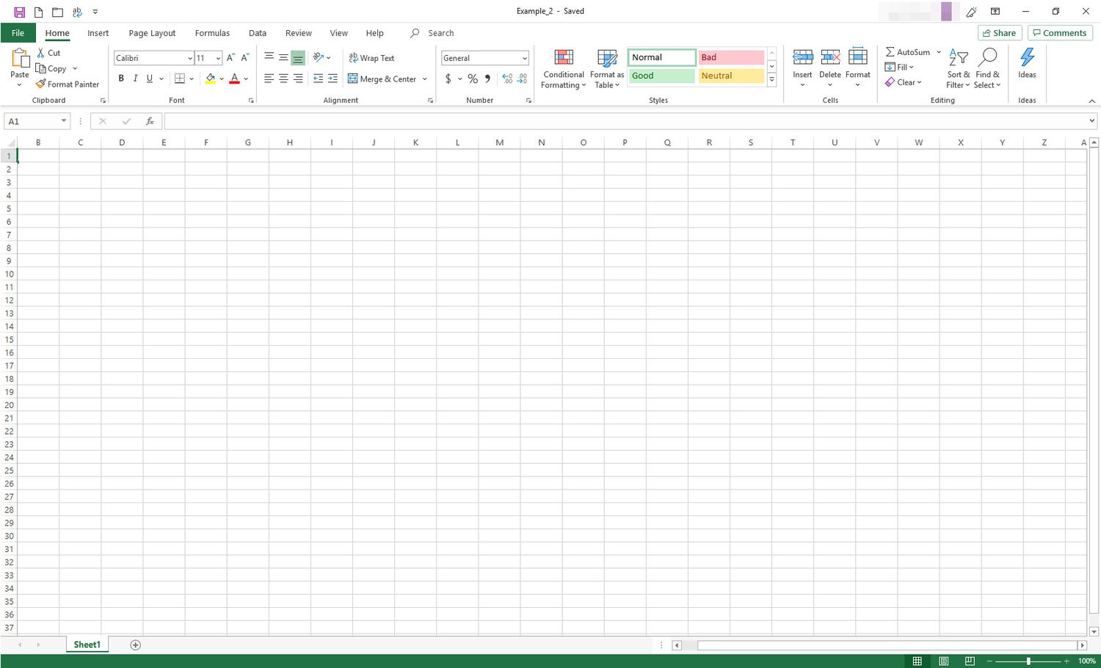Image resolution: width=1101 pixels, height=668 pixels.
Task: Click the Ideas lightning icon
Action: click(x=1027, y=58)
